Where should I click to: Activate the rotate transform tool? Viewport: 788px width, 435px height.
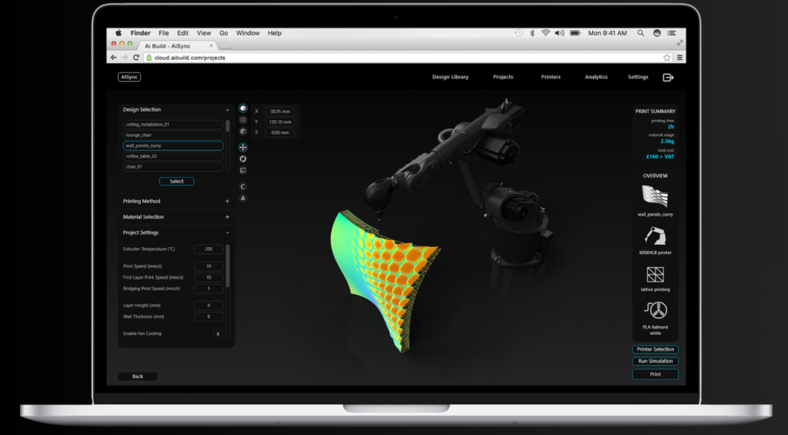(242, 159)
